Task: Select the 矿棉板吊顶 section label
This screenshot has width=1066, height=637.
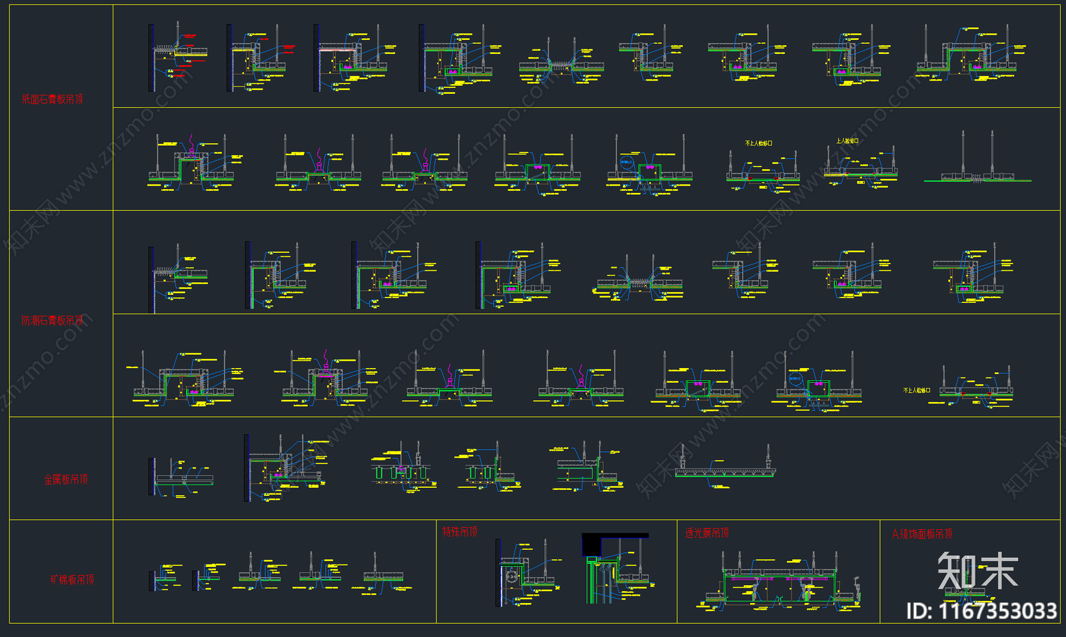Action: point(72,580)
